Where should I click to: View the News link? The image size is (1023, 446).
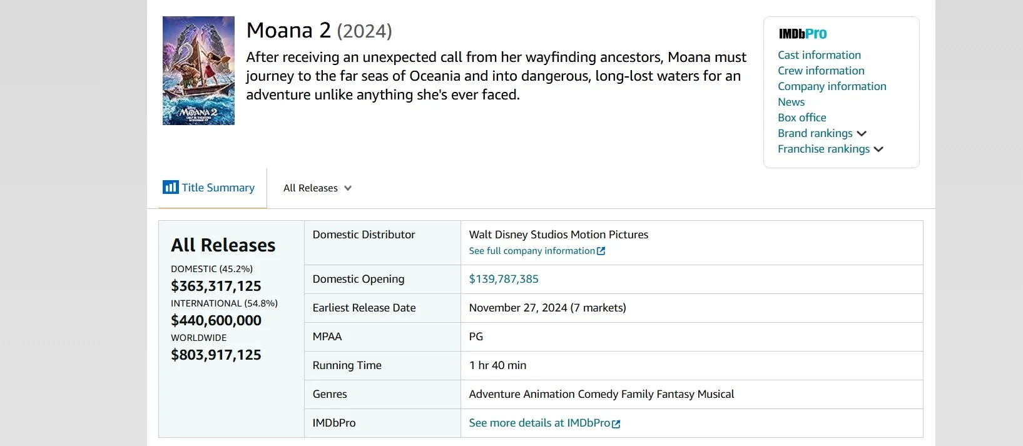pos(791,102)
